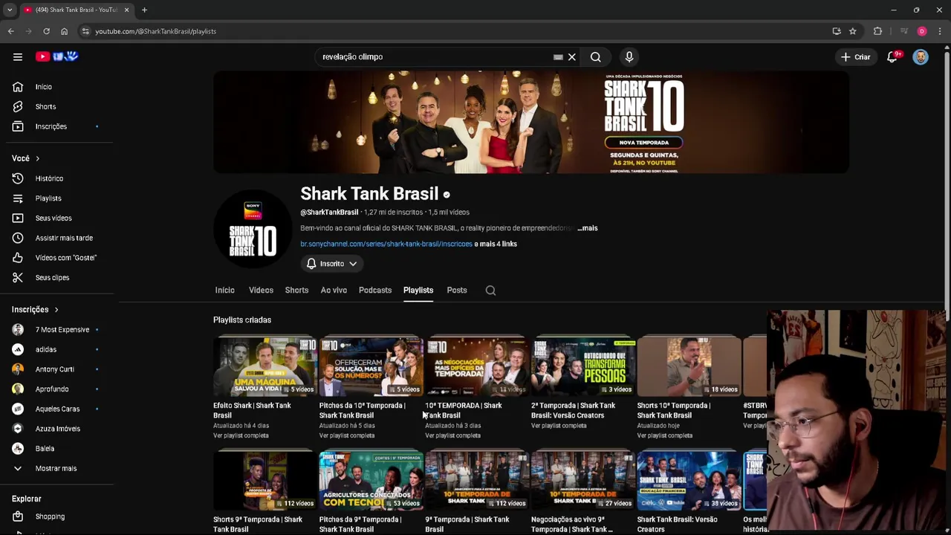Open notifications bell in header

(x=893, y=56)
